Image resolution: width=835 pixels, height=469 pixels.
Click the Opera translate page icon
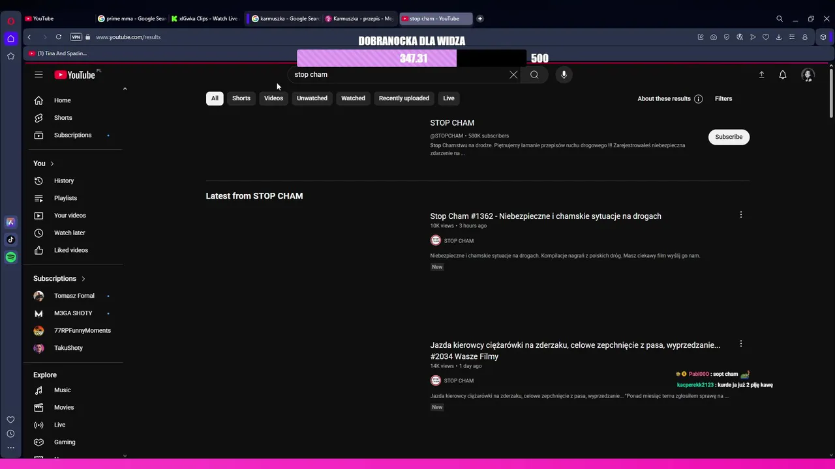(740, 37)
